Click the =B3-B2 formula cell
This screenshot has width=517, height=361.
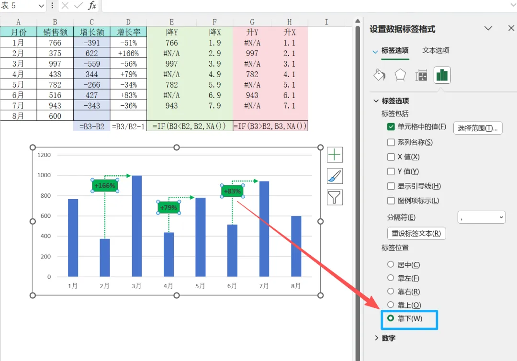(91, 126)
